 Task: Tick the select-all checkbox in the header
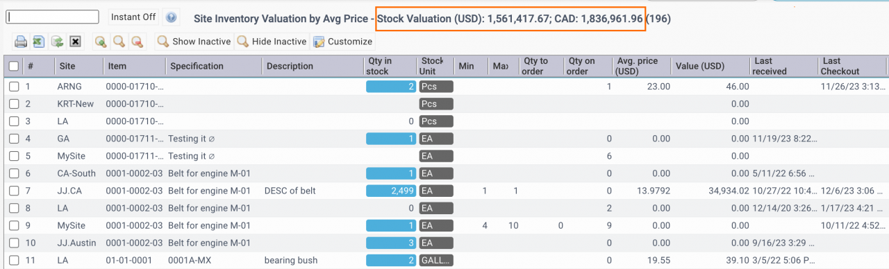click(x=14, y=66)
